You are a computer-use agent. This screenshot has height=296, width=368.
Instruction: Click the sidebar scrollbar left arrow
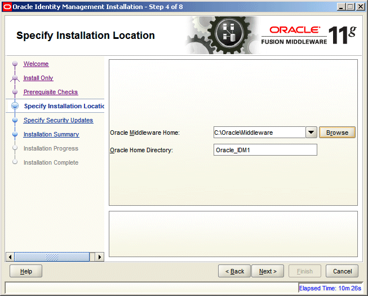click(x=10, y=257)
